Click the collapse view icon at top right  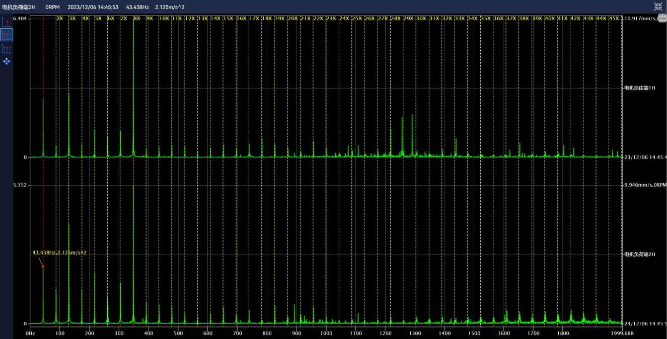pyautogui.click(x=658, y=7)
